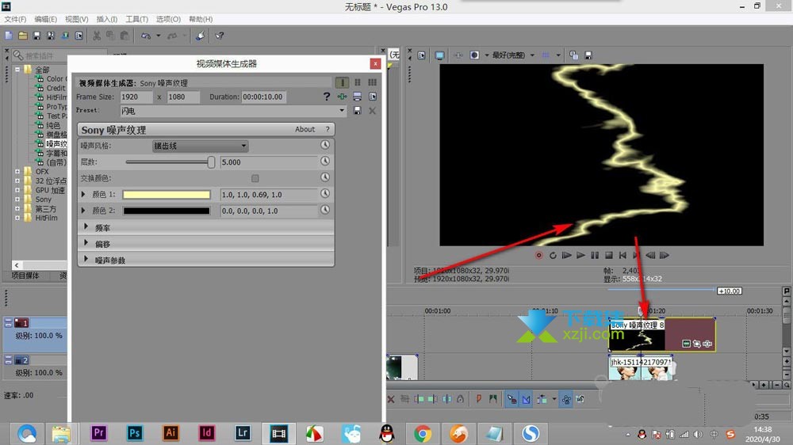
Task: Toggle animation clock for 颜色 1 row
Action: tap(325, 193)
